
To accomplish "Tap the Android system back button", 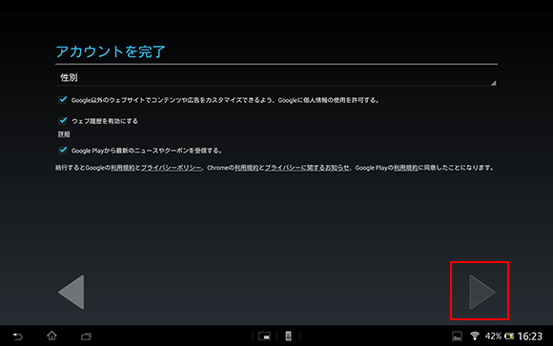I will pyautogui.click(x=17, y=336).
